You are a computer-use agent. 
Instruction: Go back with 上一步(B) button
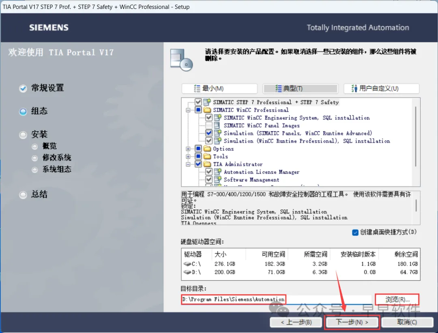click(296, 322)
